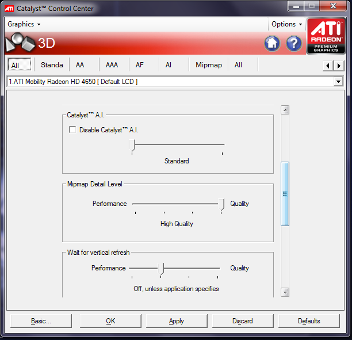Viewport: 352px width, 340px height.
Task: Switch to the Mipmap tab
Action: pos(208,65)
